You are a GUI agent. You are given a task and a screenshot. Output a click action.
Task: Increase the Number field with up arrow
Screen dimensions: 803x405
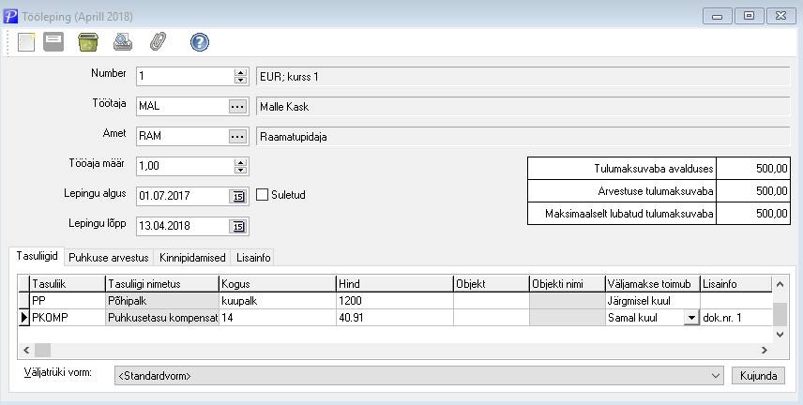pos(240,73)
